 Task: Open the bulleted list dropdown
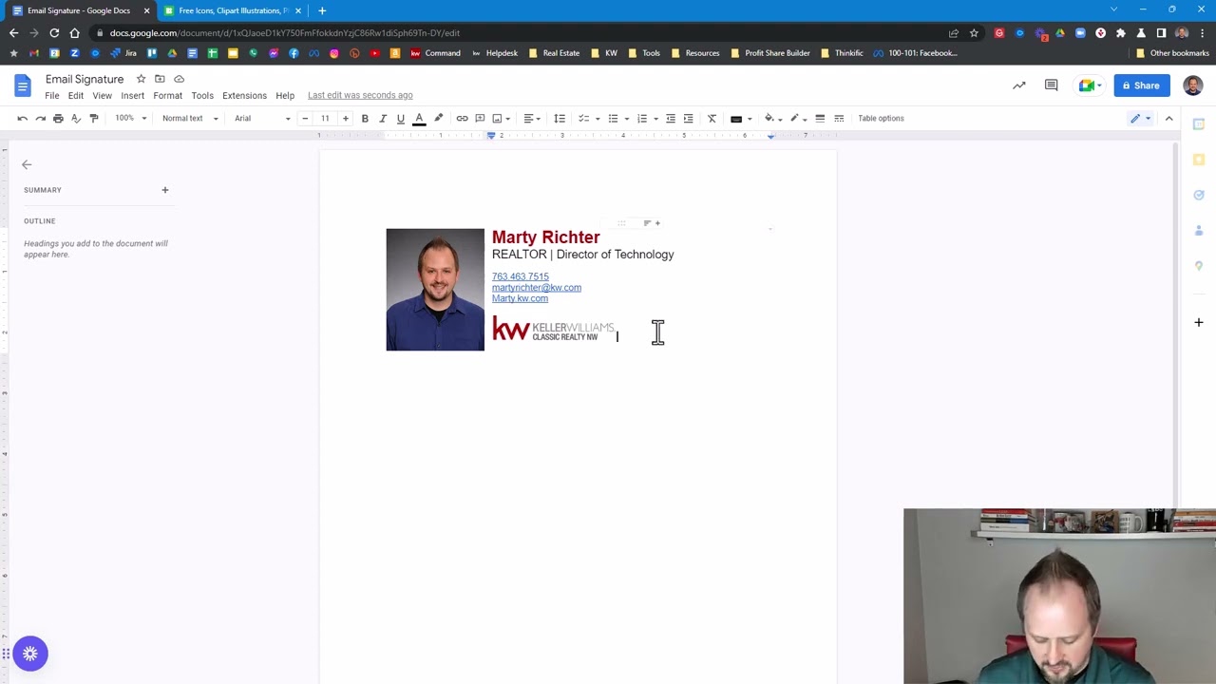(617, 118)
